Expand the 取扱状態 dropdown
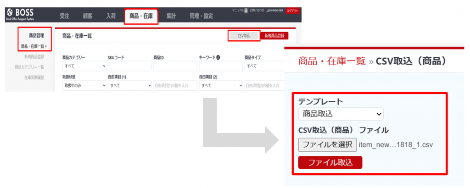Image resolution: width=470 pixels, height=188 pixels. [x=84, y=86]
